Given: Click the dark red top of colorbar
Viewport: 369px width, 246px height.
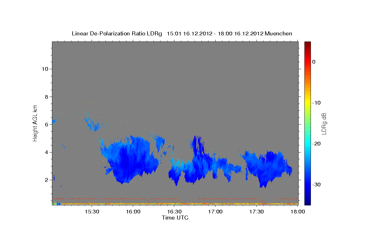Looking at the screenshot, I should click(x=307, y=44).
